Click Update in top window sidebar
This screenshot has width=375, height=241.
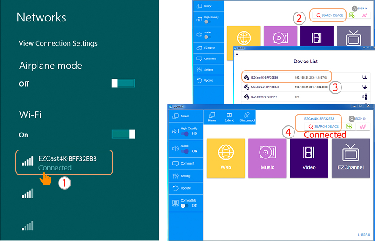pos(208,80)
